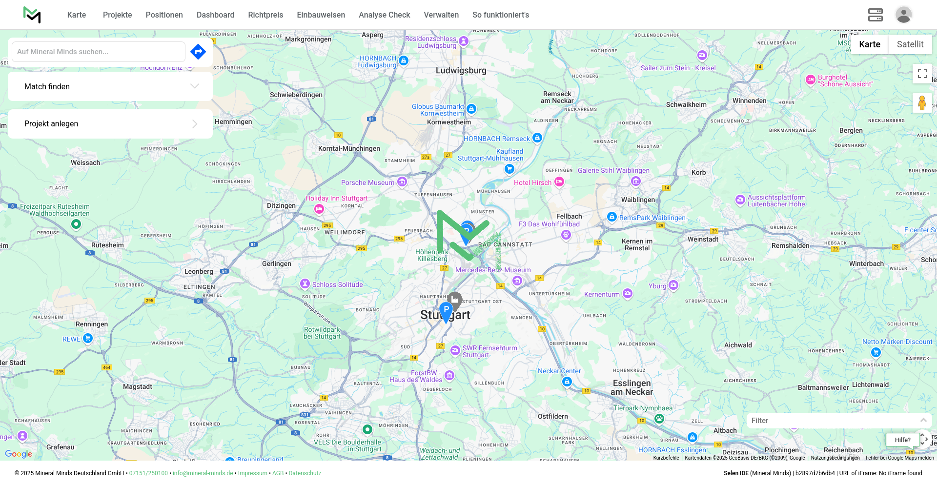937x485 pixels.
Task: Click the blue directions arrow icon
Action: coord(198,52)
